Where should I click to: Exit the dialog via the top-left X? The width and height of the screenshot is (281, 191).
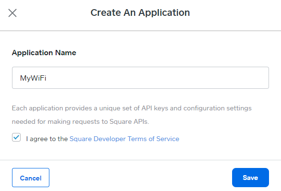click(x=12, y=13)
